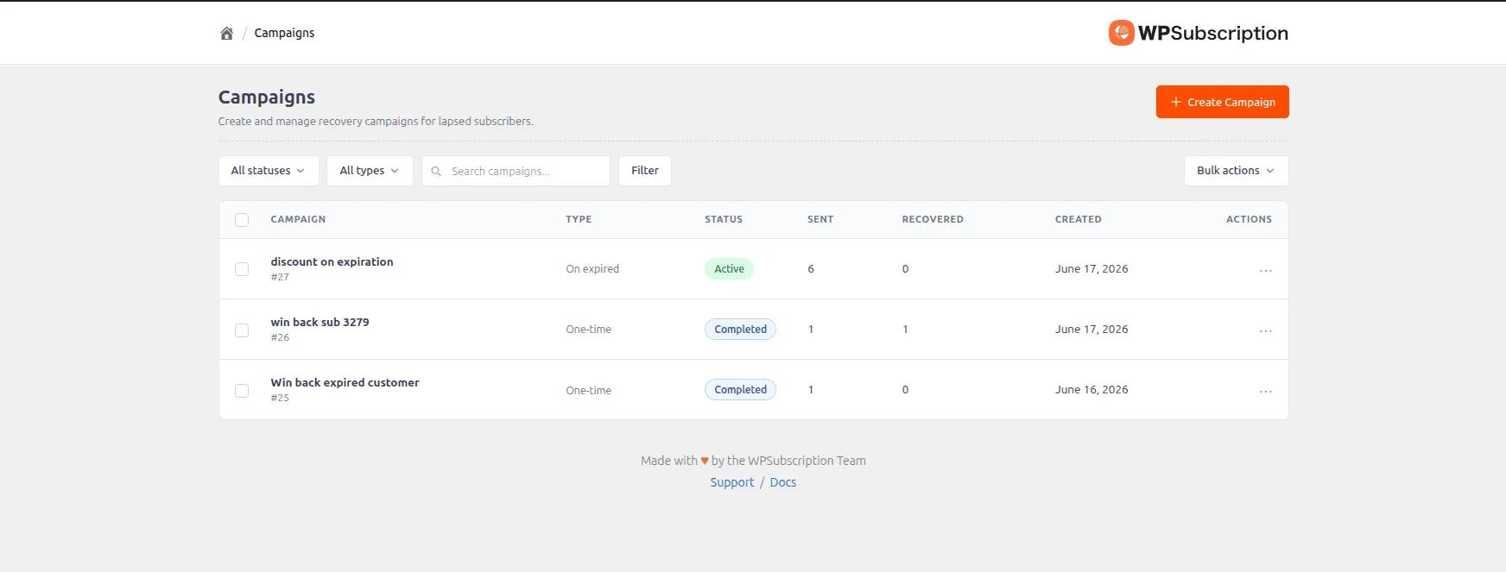Image resolution: width=1506 pixels, height=572 pixels.
Task: Click the WPSubscription logo
Action: [x=1199, y=33]
